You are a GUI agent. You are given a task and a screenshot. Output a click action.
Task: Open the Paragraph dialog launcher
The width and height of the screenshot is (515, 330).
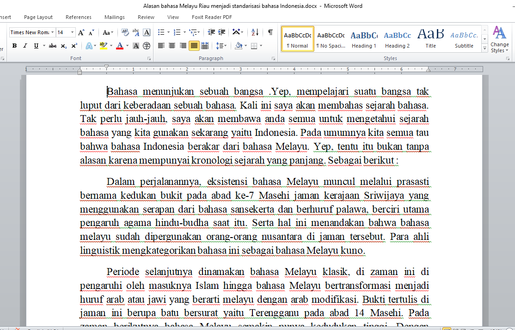coord(274,59)
